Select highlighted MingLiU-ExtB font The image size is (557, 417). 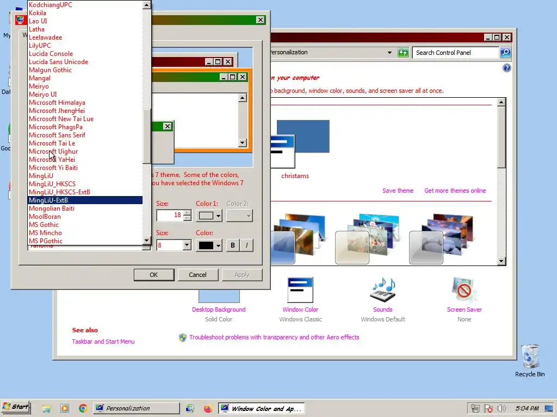point(85,200)
